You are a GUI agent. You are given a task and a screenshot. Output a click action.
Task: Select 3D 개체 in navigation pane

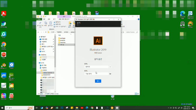point(44,65)
